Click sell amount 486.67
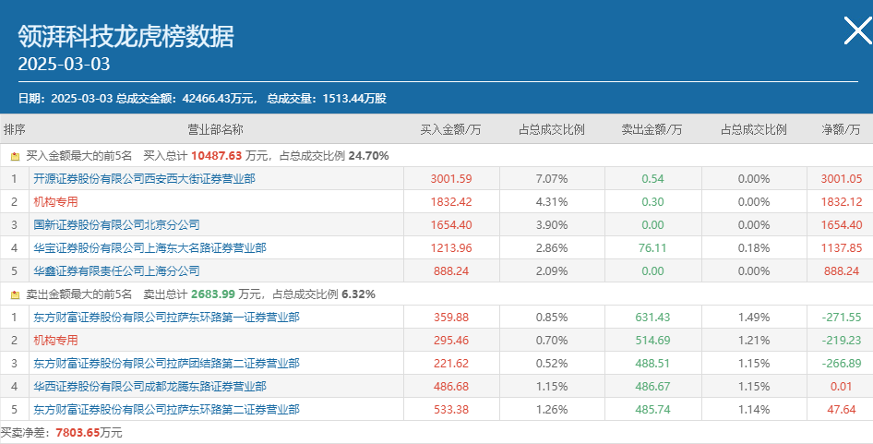This screenshot has height=444, width=873. point(652,387)
